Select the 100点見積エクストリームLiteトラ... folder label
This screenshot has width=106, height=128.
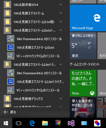(x=35, y=65)
